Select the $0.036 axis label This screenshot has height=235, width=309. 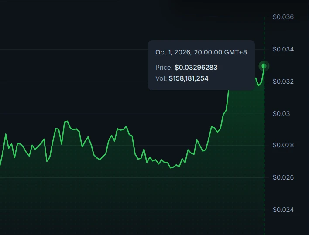click(x=283, y=17)
